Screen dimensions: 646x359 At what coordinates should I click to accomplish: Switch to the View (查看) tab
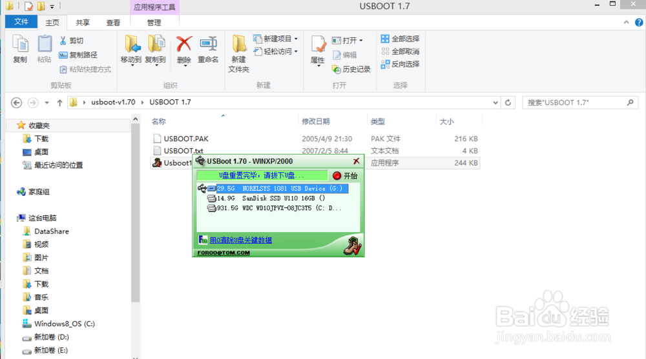[x=113, y=23]
